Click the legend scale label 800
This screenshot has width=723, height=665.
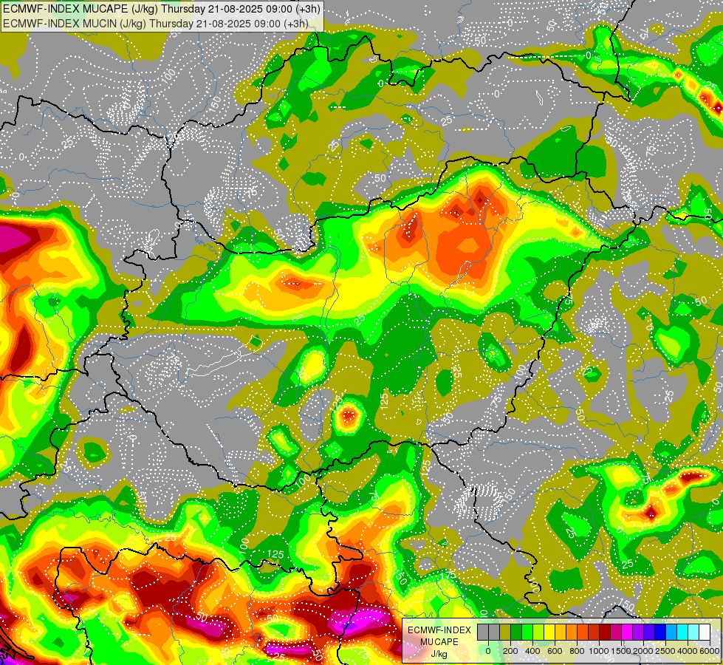[577, 651]
